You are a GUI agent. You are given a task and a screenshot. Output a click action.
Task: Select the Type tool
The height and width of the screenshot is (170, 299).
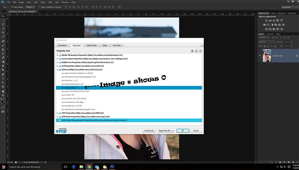(3, 78)
